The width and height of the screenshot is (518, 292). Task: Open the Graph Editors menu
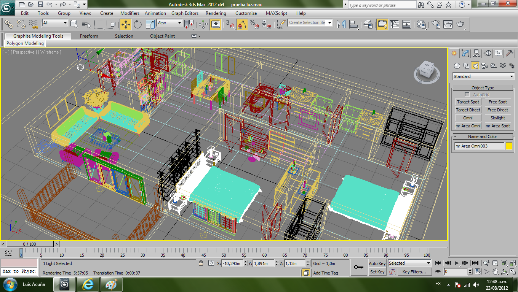pos(185,13)
